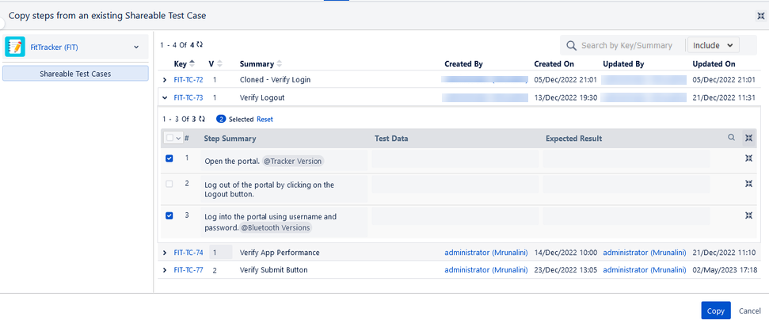Expand step 2 Log out row icon

[748, 184]
